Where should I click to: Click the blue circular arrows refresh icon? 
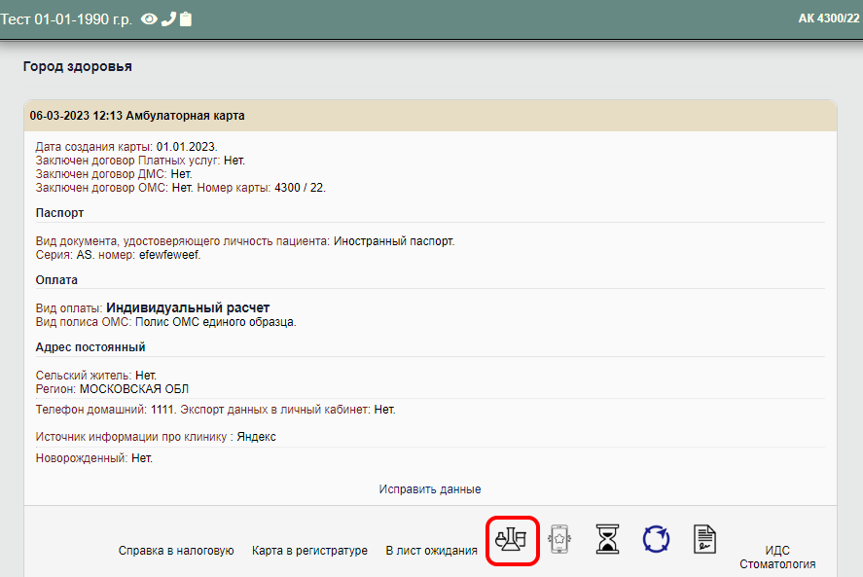(657, 538)
